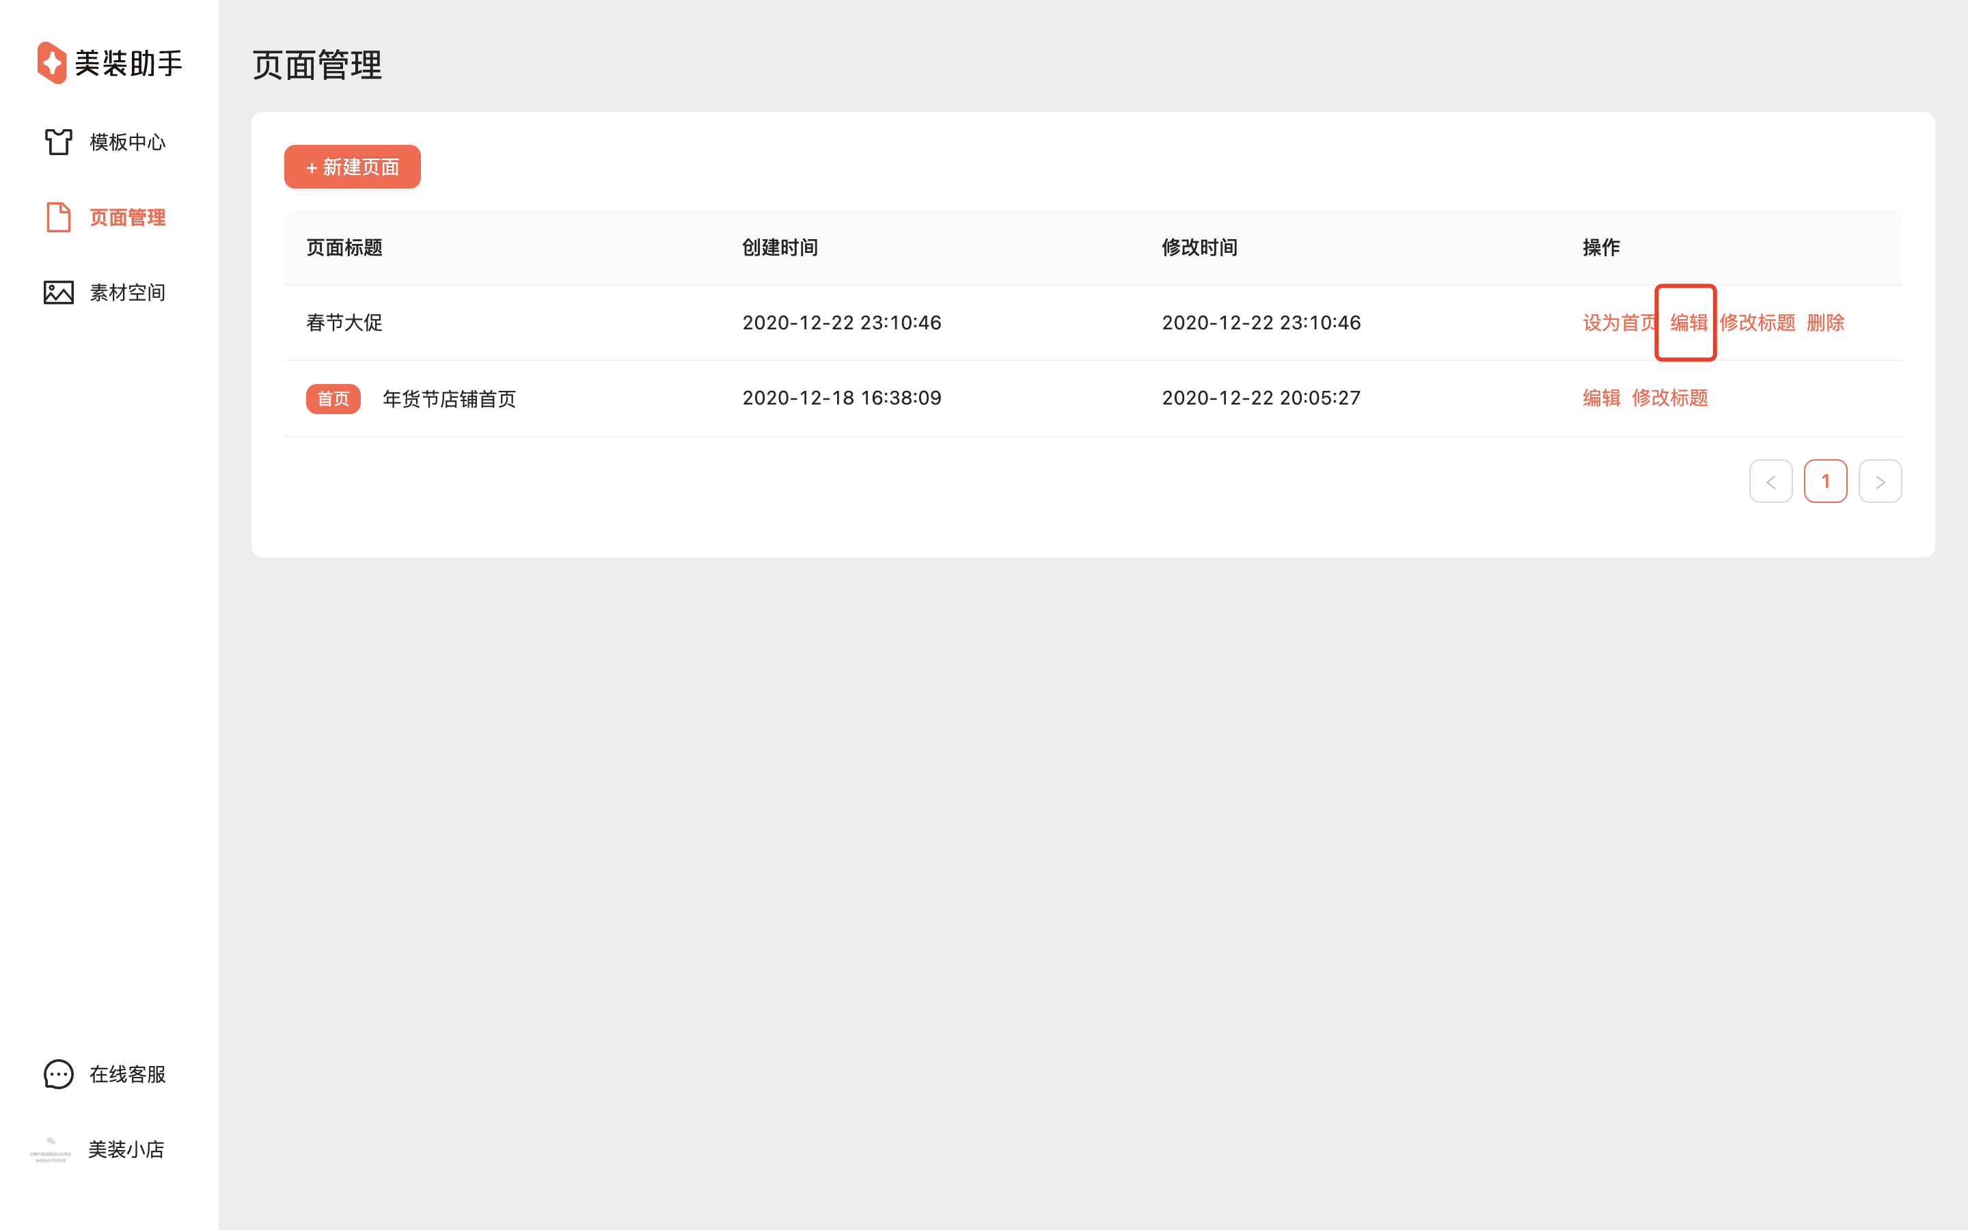Click the shirt icon for 模板中心

(59, 141)
